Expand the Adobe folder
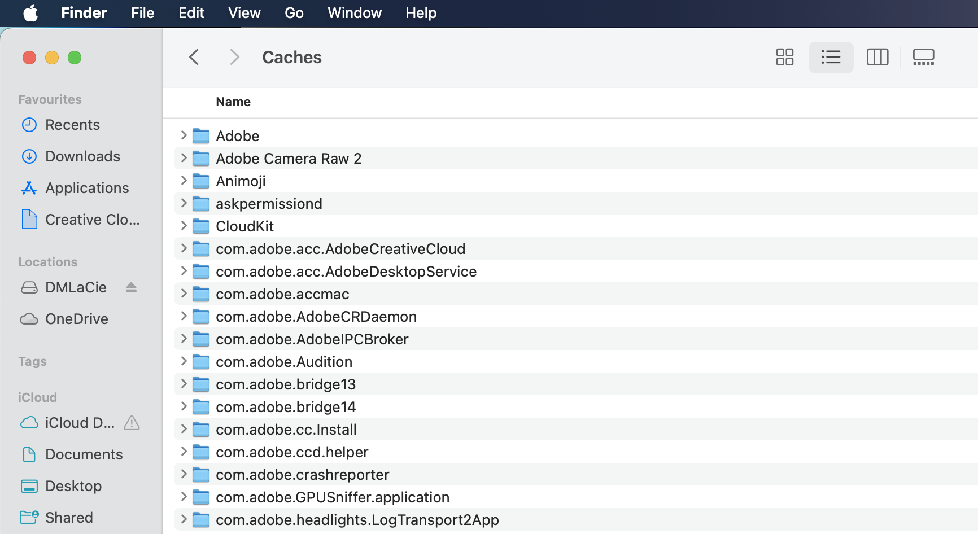The width and height of the screenshot is (978, 534). click(x=184, y=135)
